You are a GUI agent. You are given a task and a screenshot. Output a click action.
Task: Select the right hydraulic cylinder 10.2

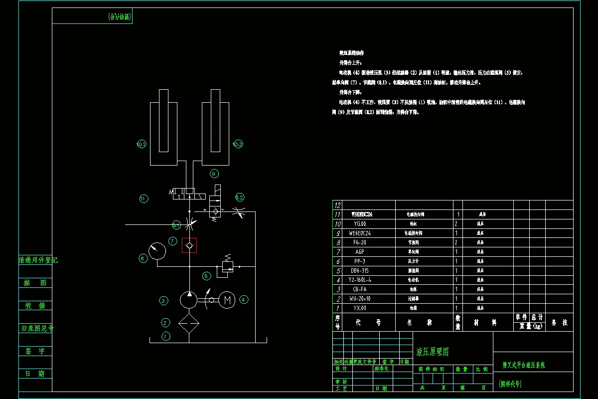[215, 127]
